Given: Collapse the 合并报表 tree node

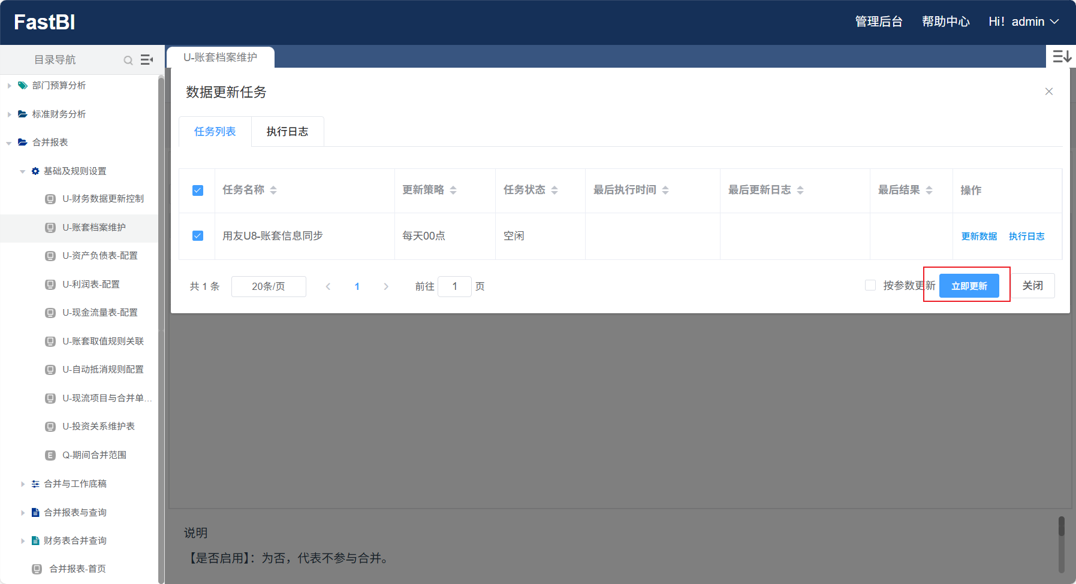Looking at the screenshot, I should pyautogui.click(x=9, y=143).
